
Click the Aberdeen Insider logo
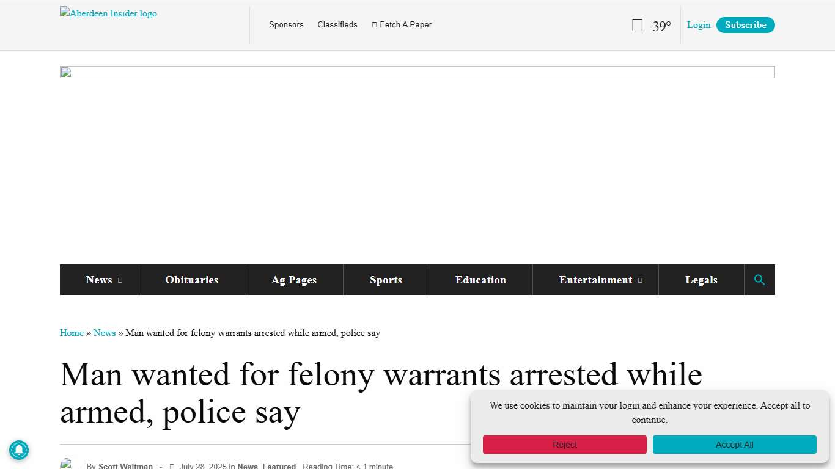pyautogui.click(x=108, y=13)
